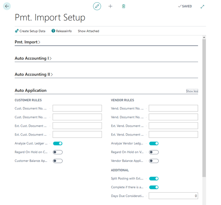Expand the Auto Accounting I section
Viewport: 221px width, 205px height.
tap(33, 58)
